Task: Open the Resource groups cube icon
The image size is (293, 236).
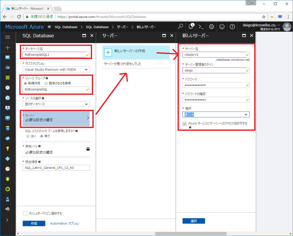Action: (x=8, y=68)
